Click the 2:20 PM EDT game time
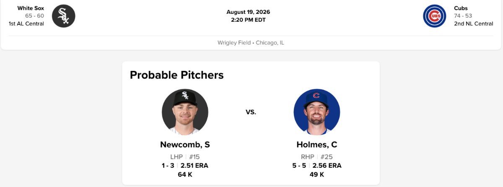503x187 pixels. tap(248, 20)
